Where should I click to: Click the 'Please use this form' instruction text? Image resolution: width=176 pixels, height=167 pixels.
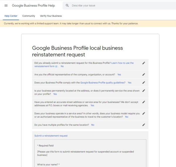86,153
